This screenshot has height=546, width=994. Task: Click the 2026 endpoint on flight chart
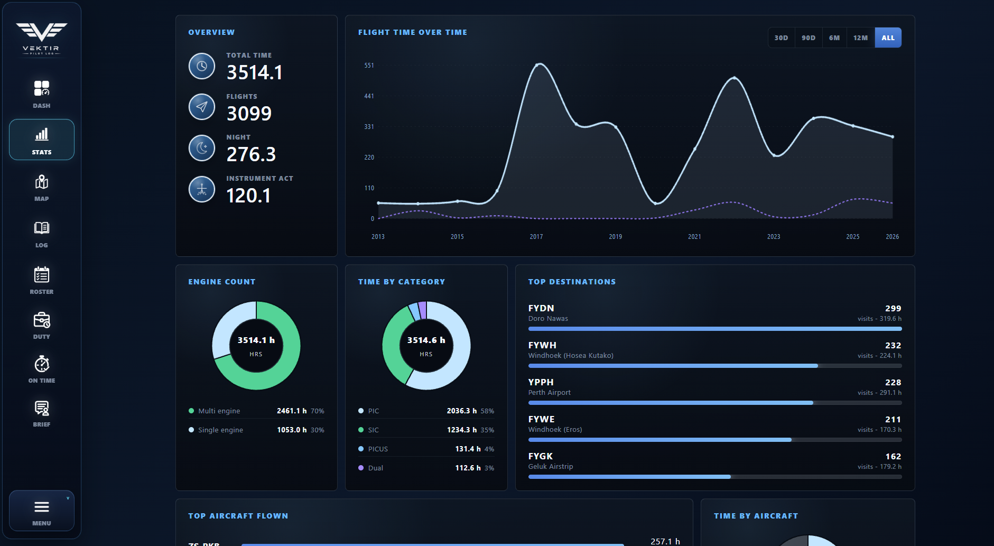[893, 137]
